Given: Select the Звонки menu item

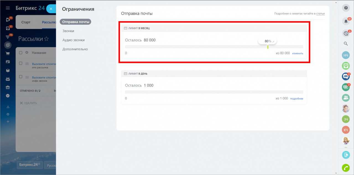Looking at the screenshot, I should pos(68,31).
